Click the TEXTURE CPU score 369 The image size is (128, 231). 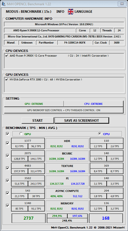point(106,166)
